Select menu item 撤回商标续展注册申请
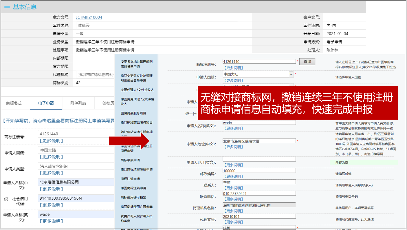This screenshot has height=230, width=407. [137, 169]
